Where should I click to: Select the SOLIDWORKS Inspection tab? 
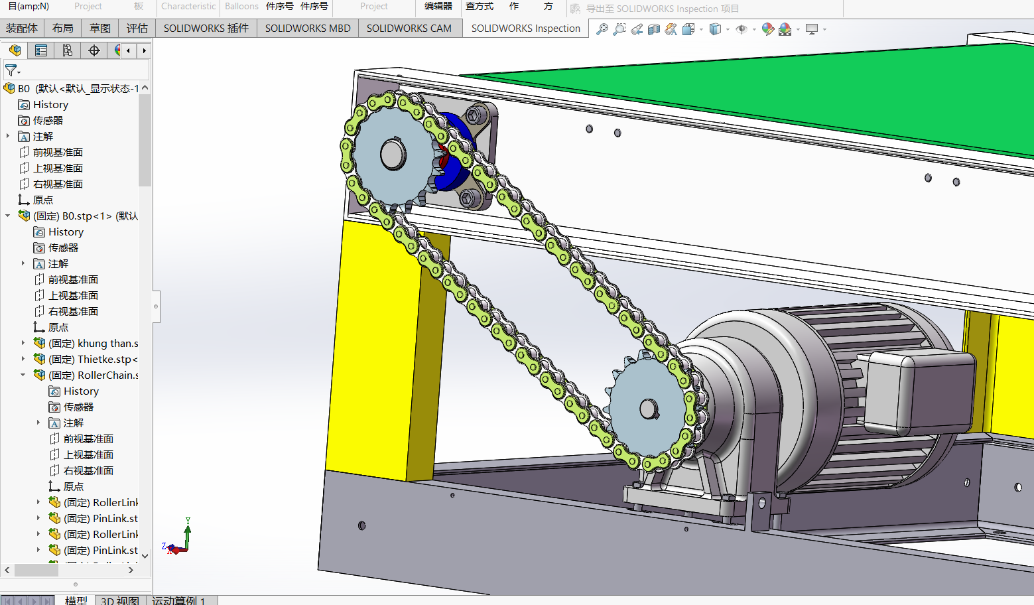(x=526, y=29)
